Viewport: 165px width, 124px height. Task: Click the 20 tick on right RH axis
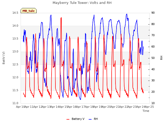[153, 92]
